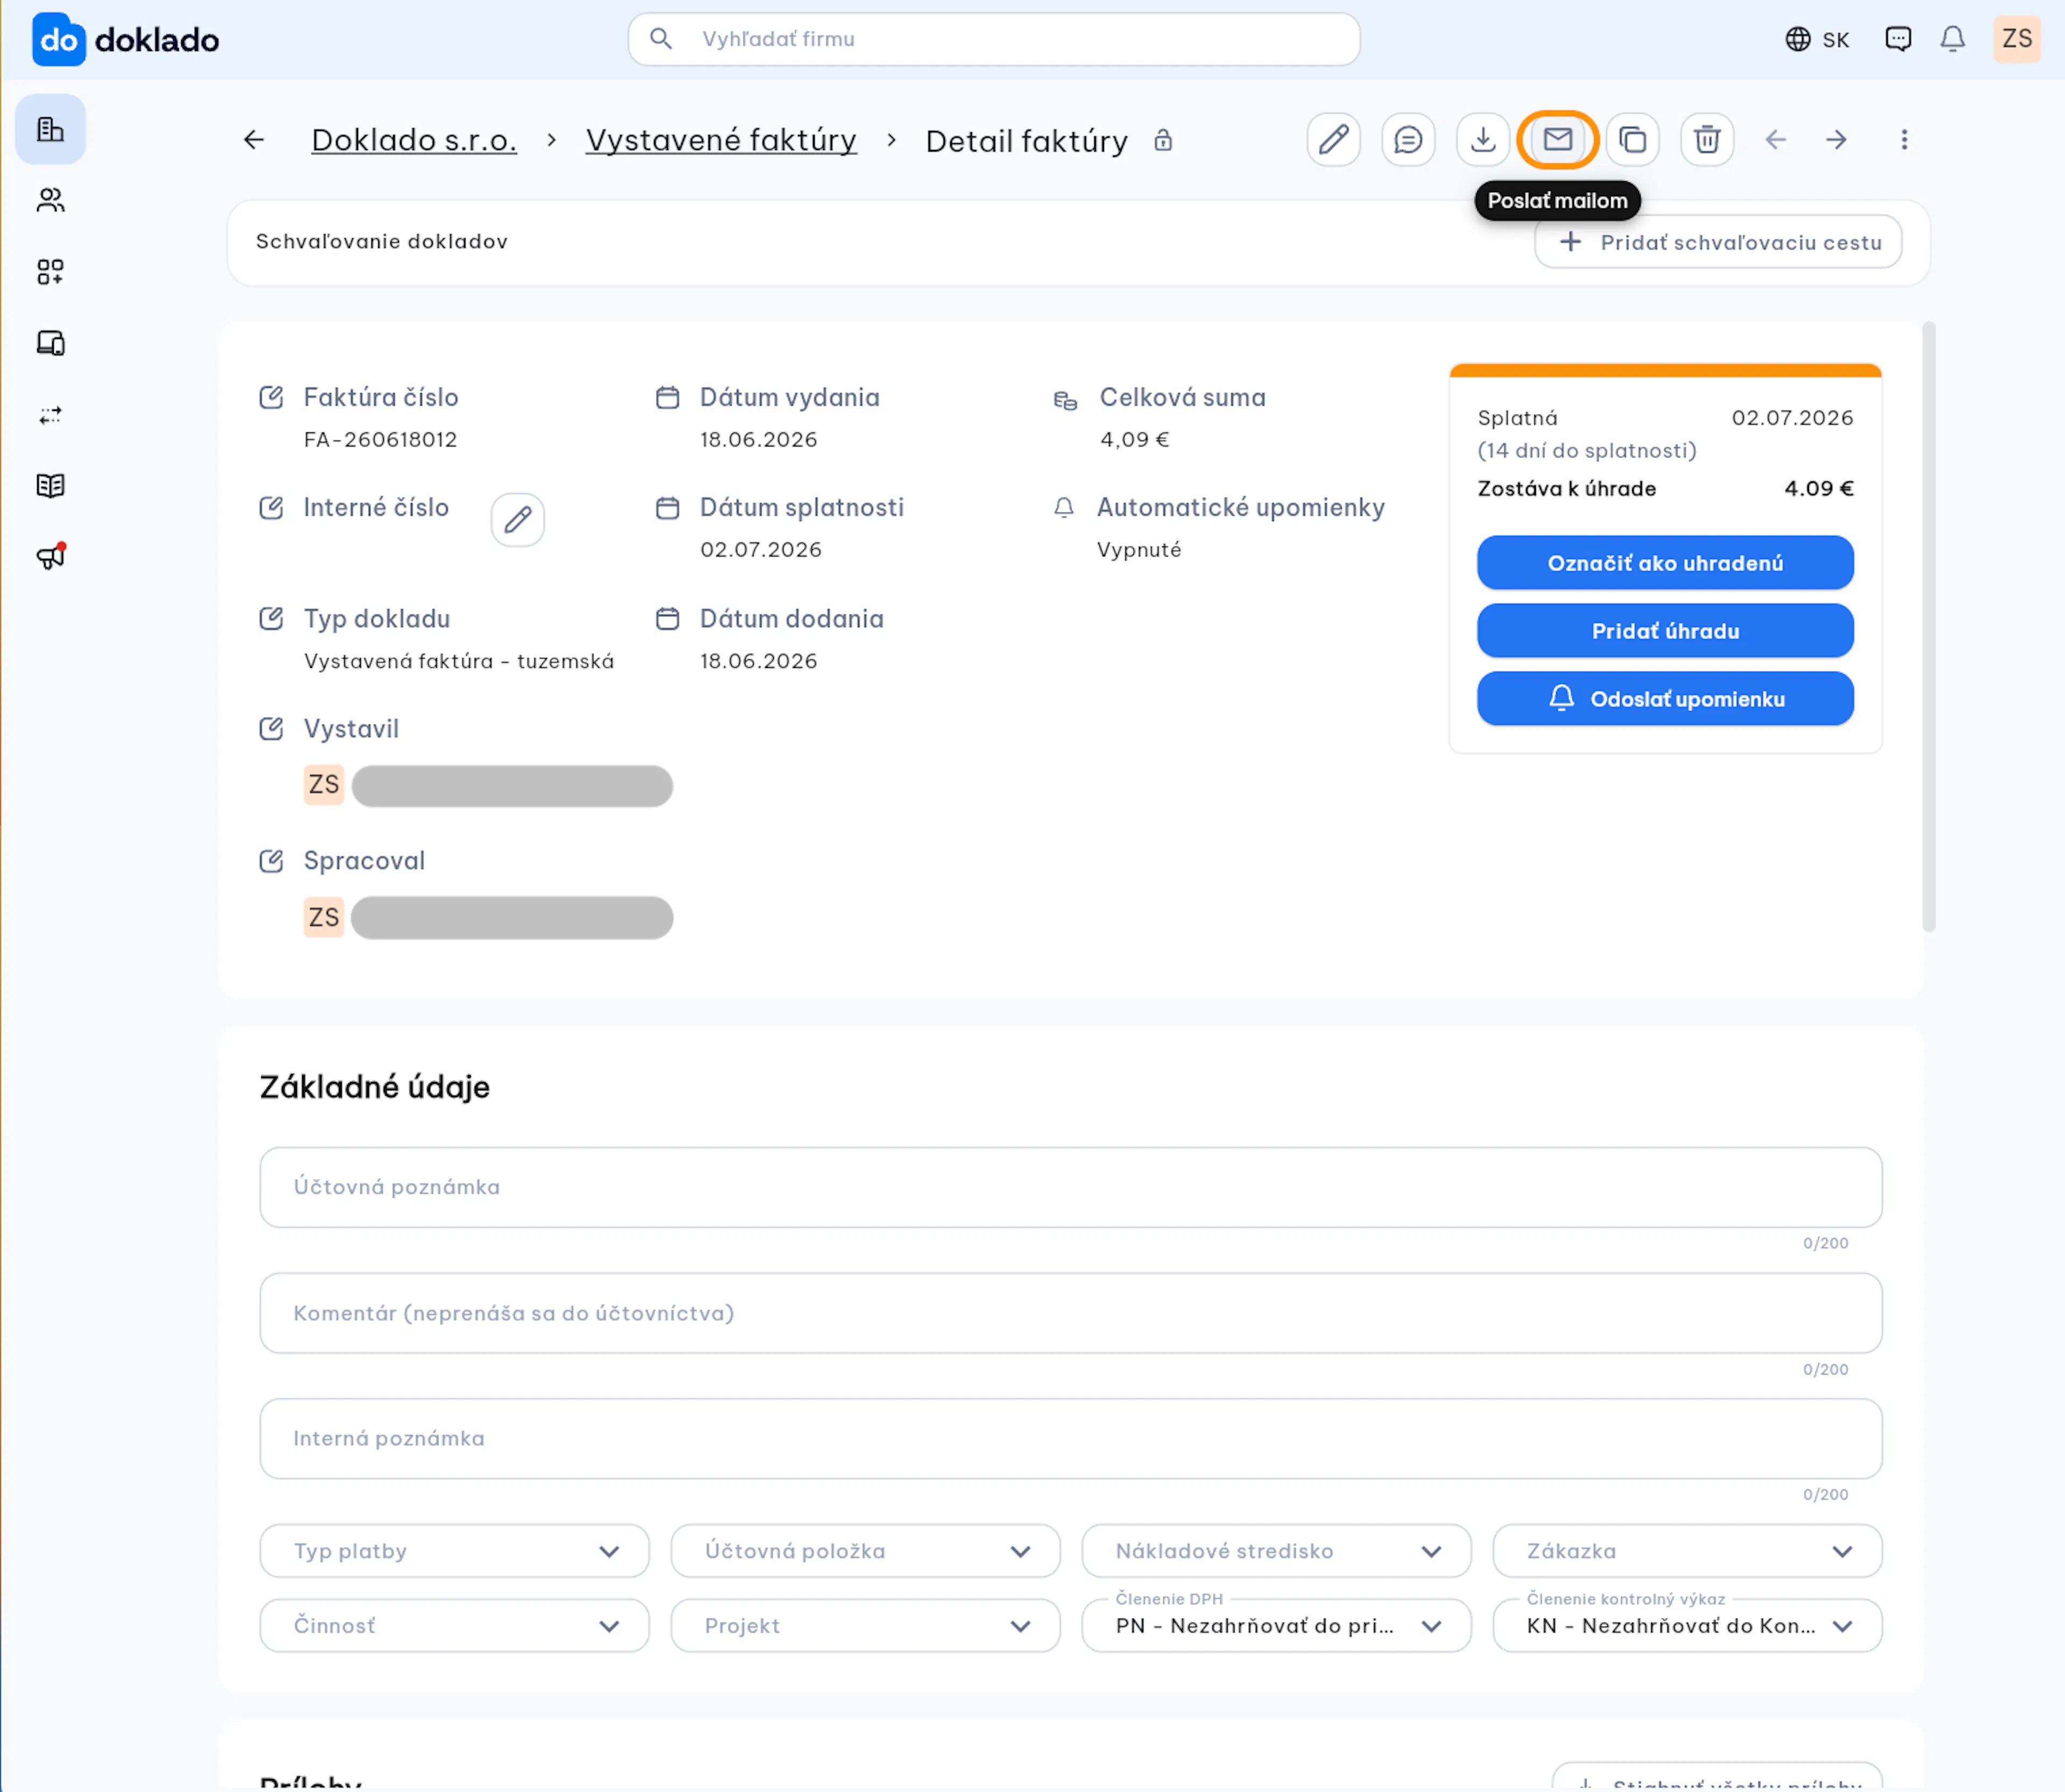The image size is (2065, 1792).
Task: Click edit icon beside Typ dokladu
Action: tap(271, 618)
